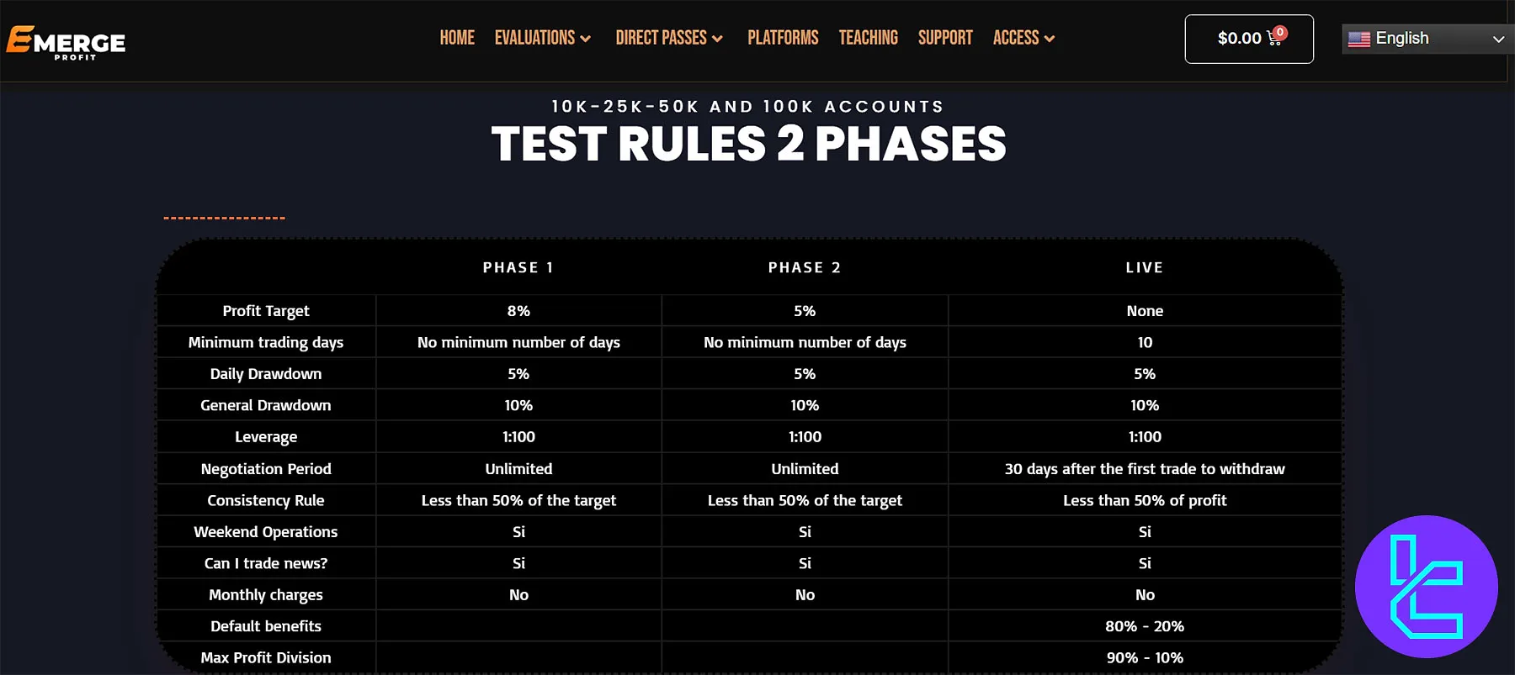Open the Support page
This screenshot has height=675, width=1515.
point(945,38)
